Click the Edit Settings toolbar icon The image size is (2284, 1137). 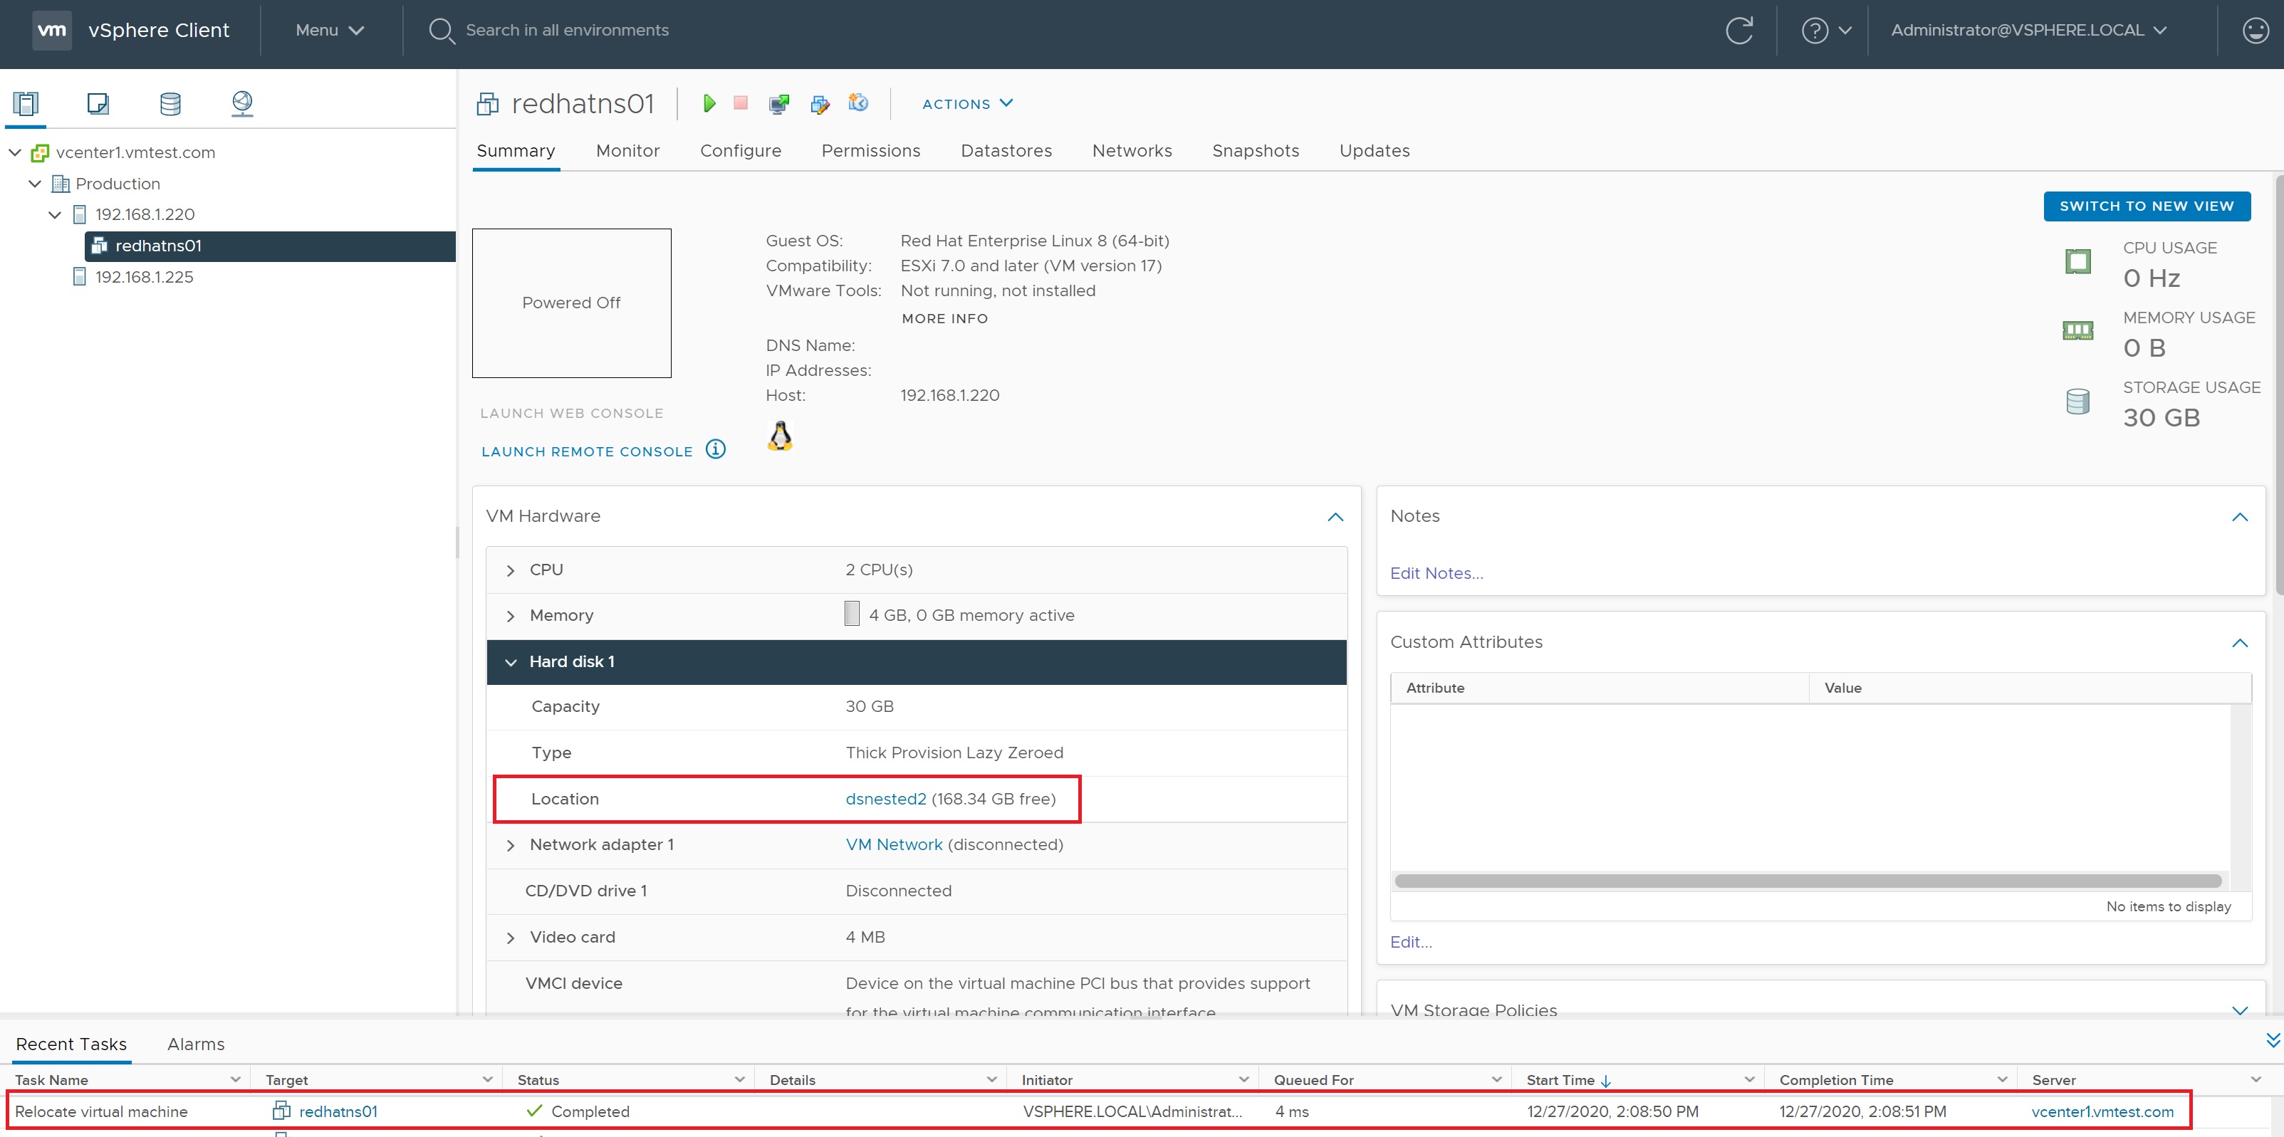click(819, 104)
